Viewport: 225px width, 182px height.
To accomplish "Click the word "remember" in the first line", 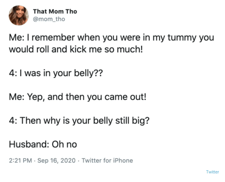I will pos(53,37).
